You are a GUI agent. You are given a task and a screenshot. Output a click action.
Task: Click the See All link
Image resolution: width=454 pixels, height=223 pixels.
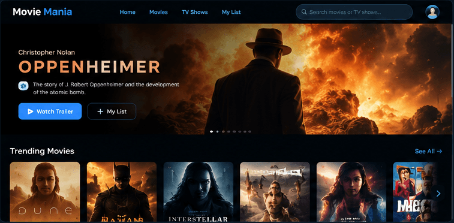point(429,151)
